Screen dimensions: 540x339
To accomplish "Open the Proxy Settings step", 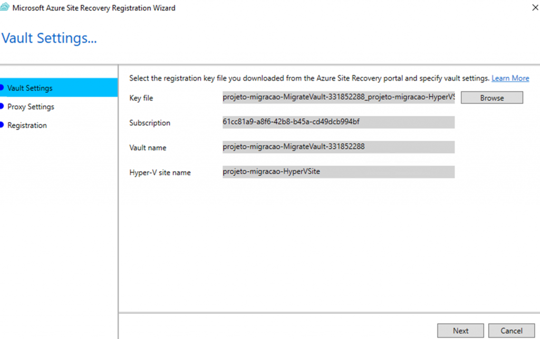I will (31, 107).
